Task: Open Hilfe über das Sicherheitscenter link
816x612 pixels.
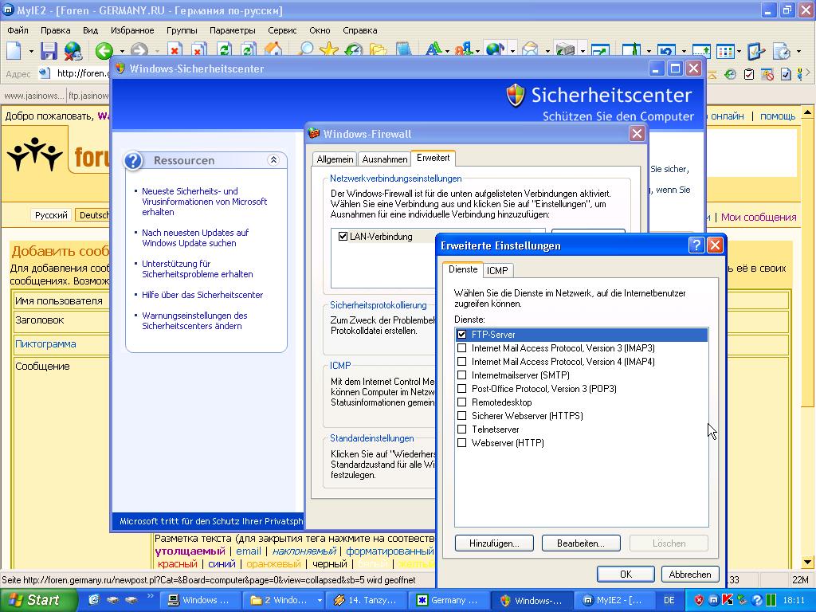Action: 202,295
